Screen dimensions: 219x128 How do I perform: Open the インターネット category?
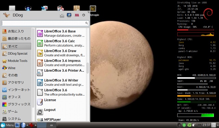pos(16,90)
